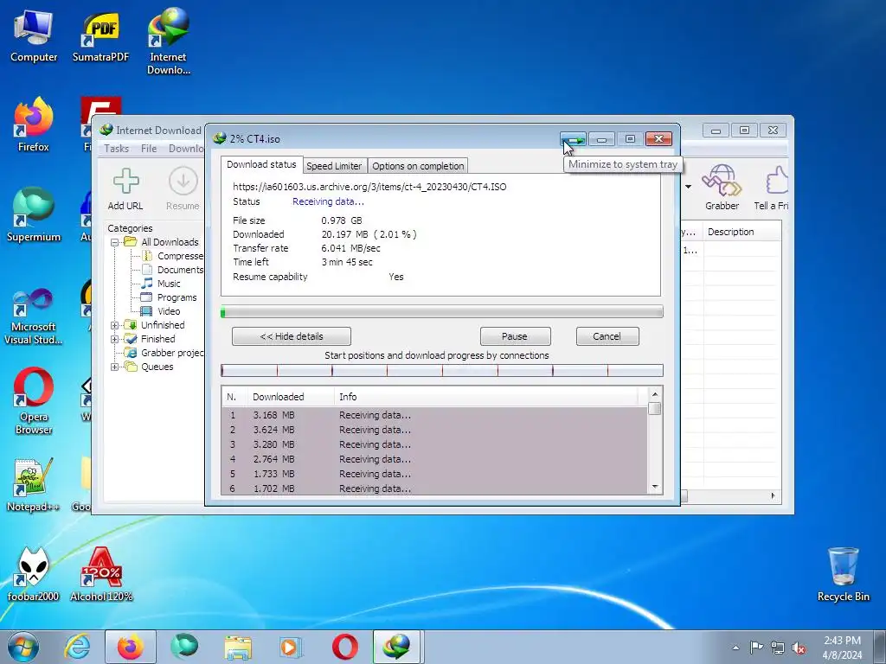Open the Action Center flag icon
The width and height of the screenshot is (886, 664).
[x=756, y=648]
